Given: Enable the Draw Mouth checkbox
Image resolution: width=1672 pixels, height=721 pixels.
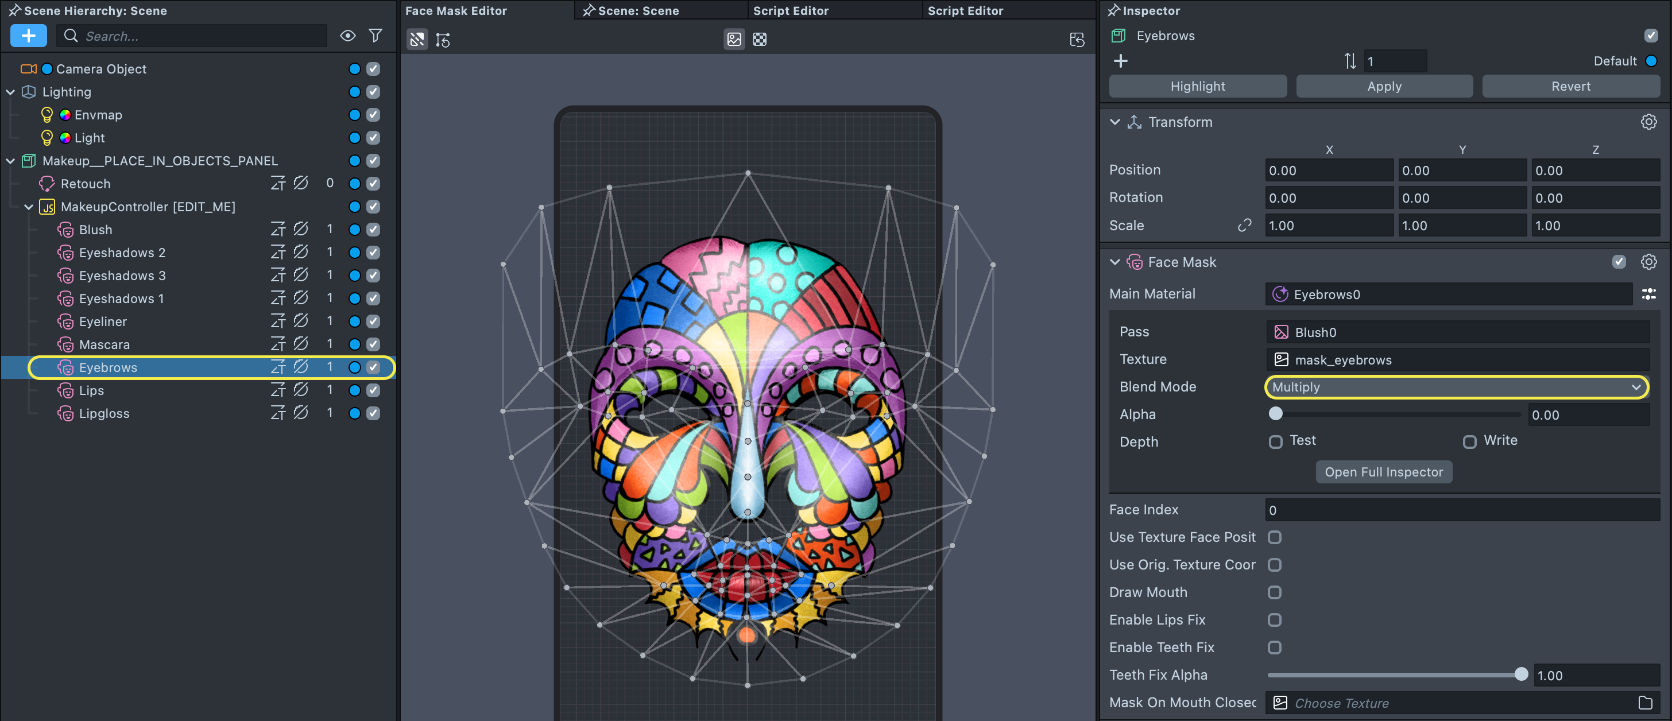Looking at the screenshot, I should [1275, 592].
